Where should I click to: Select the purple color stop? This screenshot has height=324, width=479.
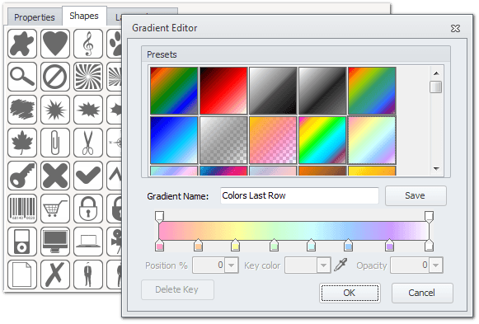click(389, 245)
